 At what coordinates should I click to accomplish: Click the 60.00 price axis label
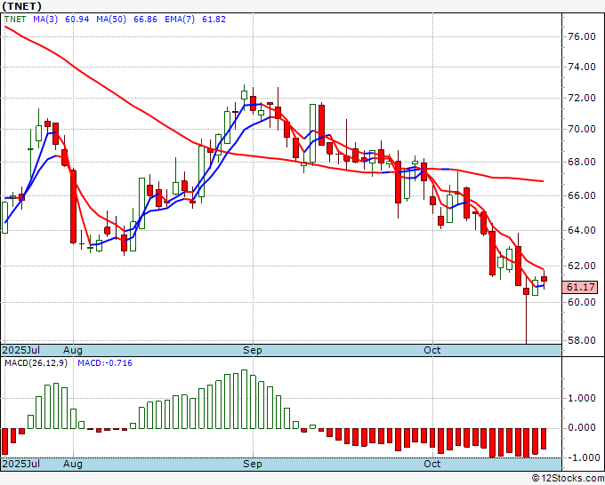[582, 302]
